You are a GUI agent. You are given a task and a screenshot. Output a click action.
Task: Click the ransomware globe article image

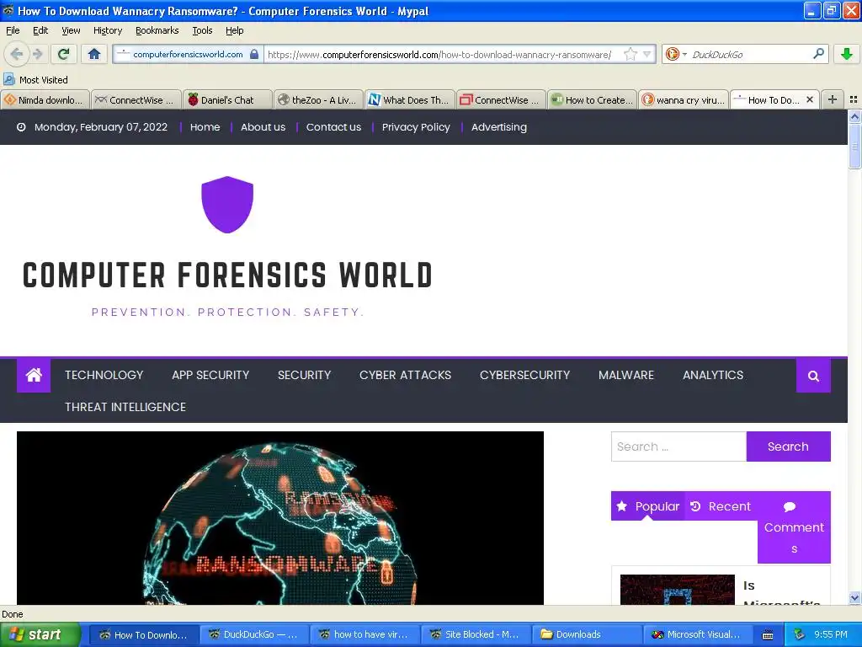[x=280, y=518]
